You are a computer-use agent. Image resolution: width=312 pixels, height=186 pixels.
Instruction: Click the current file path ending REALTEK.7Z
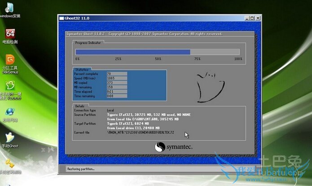click(141, 133)
